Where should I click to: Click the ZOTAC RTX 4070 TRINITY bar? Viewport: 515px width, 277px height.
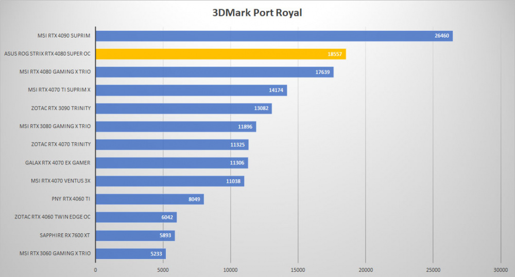point(172,144)
